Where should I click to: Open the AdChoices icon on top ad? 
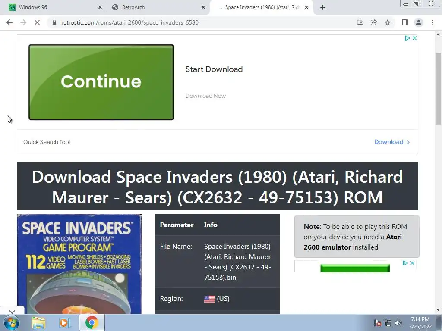pyautogui.click(x=407, y=38)
